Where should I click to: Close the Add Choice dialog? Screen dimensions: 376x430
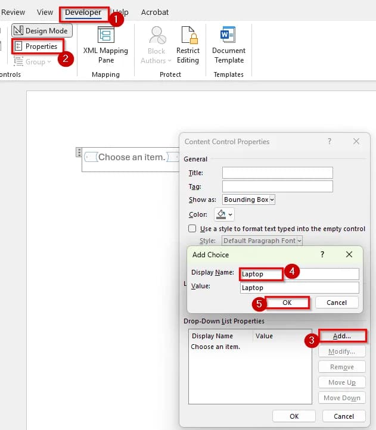(x=349, y=254)
